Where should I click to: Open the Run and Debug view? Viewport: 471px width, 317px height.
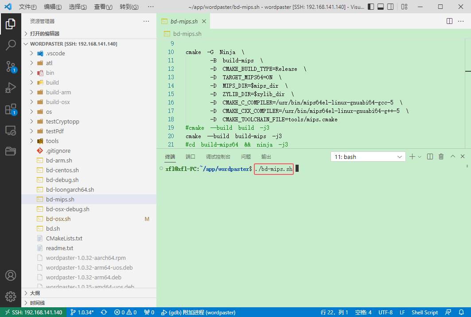coord(11,88)
